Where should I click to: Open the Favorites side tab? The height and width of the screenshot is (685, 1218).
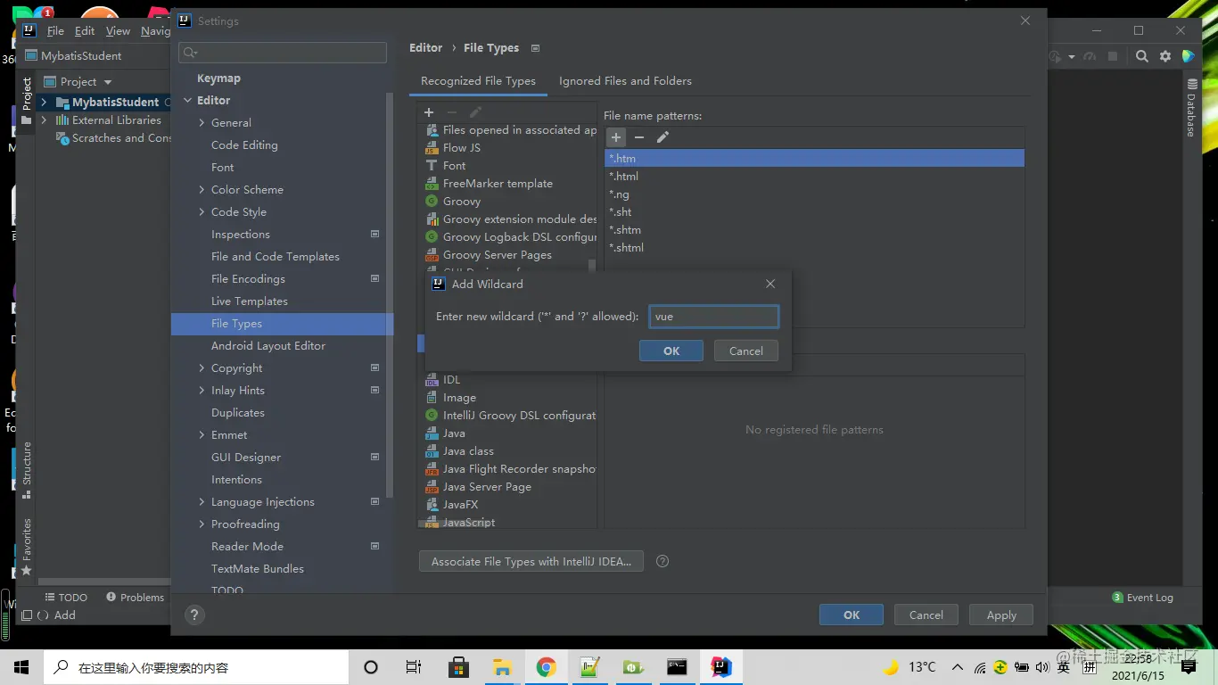pos(27,546)
